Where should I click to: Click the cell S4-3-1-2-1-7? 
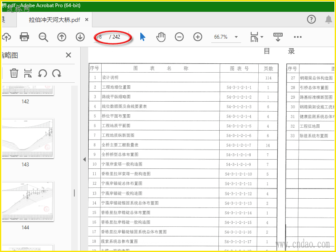[239, 145]
